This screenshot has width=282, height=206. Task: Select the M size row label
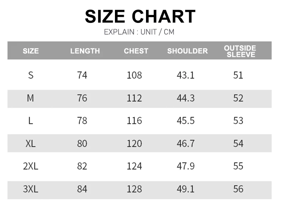coord(30,98)
